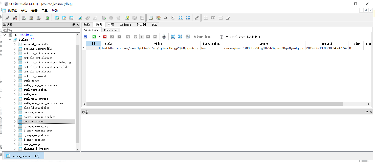The width and height of the screenshot is (375, 162).
Task: Remove the database toolbar icon
Action: pyautogui.click(x=39, y=18)
